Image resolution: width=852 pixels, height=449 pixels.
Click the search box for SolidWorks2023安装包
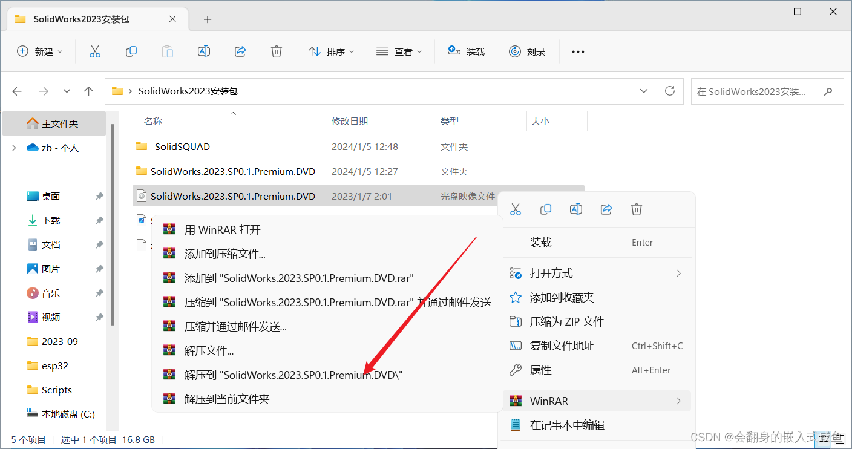pyautogui.click(x=767, y=91)
